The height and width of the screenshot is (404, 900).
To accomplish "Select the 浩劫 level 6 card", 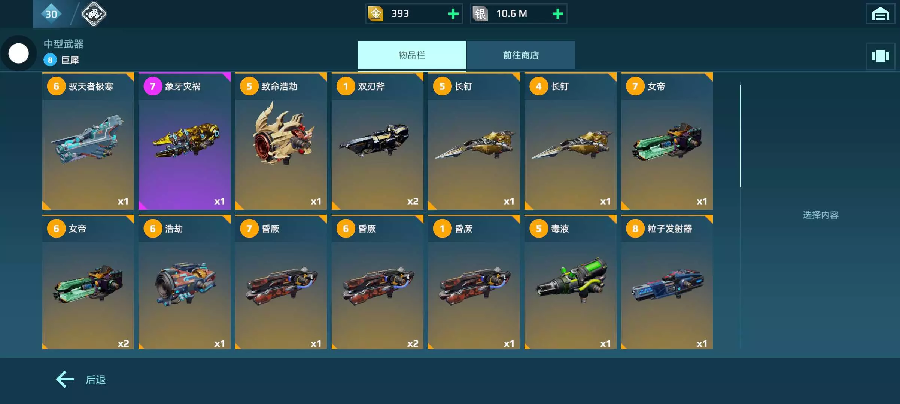I will point(185,282).
